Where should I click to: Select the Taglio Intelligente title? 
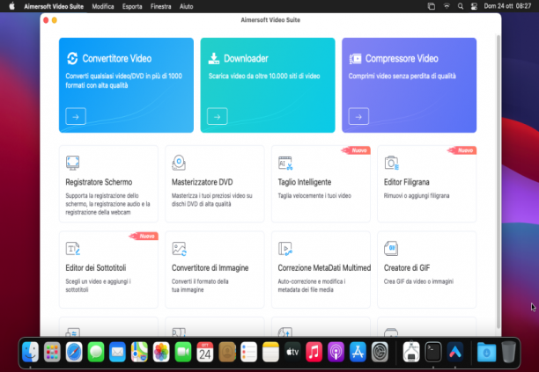[305, 182]
